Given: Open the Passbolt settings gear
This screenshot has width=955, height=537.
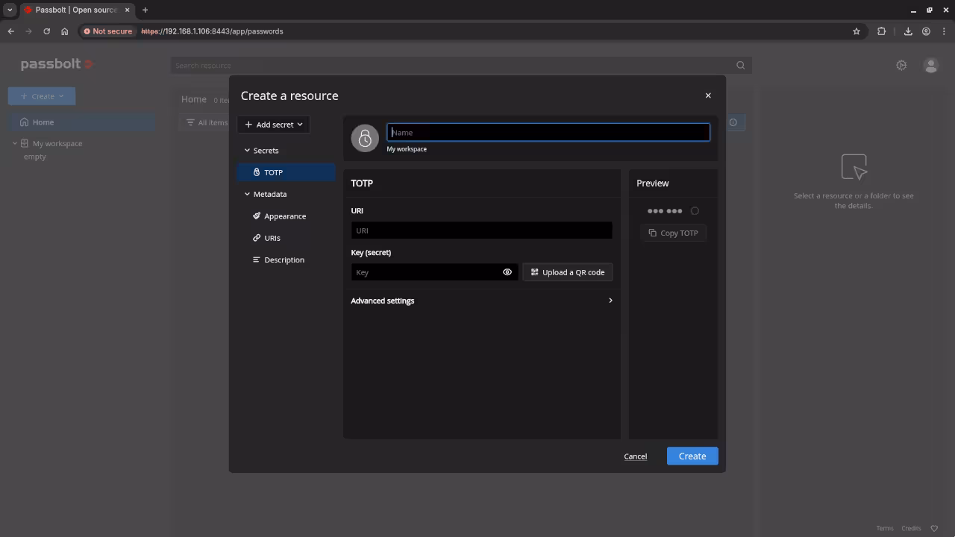Looking at the screenshot, I should 901,65.
